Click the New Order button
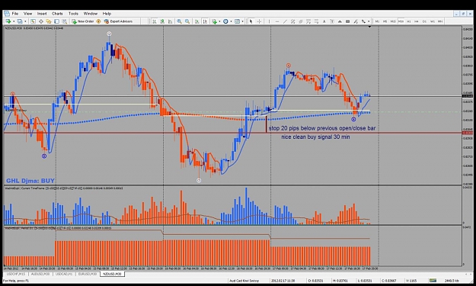This screenshot has width=476, height=286. [x=83, y=21]
